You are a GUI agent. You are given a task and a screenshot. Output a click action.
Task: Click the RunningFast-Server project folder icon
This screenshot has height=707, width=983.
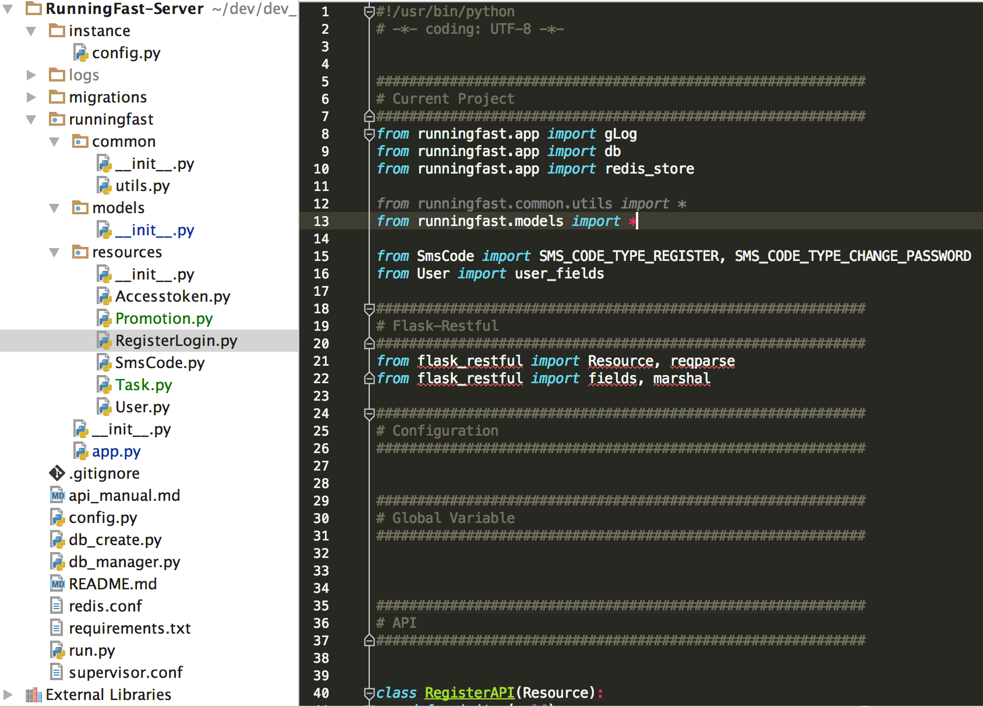click(x=34, y=8)
